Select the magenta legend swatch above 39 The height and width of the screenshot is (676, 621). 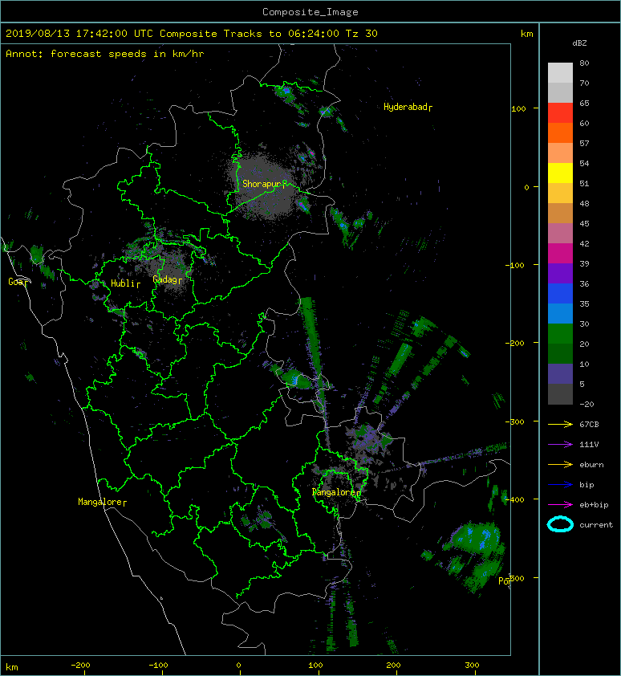560,254
